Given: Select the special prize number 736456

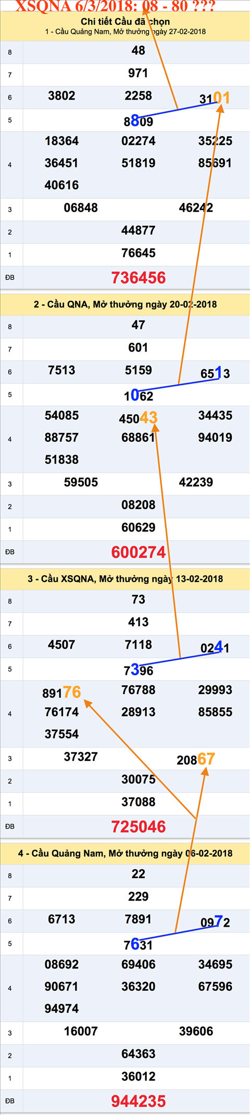Looking at the screenshot, I should coord(139,277).
